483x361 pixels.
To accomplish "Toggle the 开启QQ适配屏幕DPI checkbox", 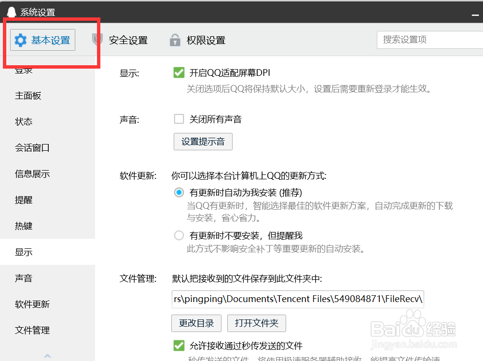I will (179, 73).
